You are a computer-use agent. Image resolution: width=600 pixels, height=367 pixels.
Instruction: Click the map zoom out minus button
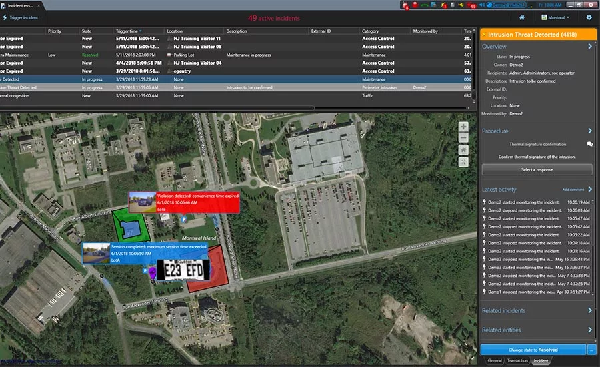(463, 138)
